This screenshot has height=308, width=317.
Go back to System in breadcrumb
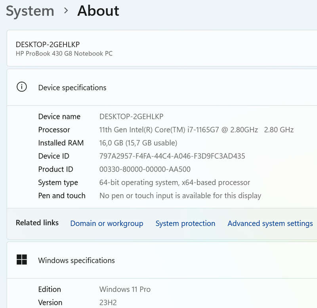pos(30,11)
